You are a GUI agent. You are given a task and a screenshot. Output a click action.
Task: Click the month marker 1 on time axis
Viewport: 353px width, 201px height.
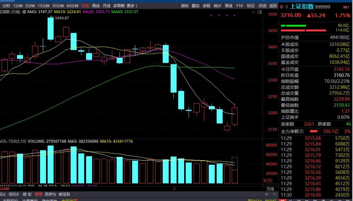point(174,189)
